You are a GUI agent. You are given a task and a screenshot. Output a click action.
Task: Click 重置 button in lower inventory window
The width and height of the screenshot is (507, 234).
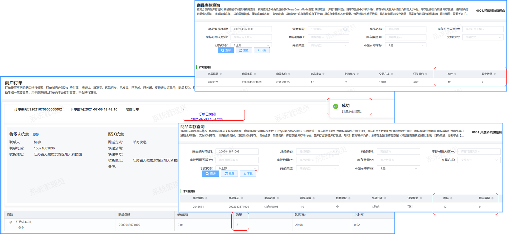[x=230, y=174]
